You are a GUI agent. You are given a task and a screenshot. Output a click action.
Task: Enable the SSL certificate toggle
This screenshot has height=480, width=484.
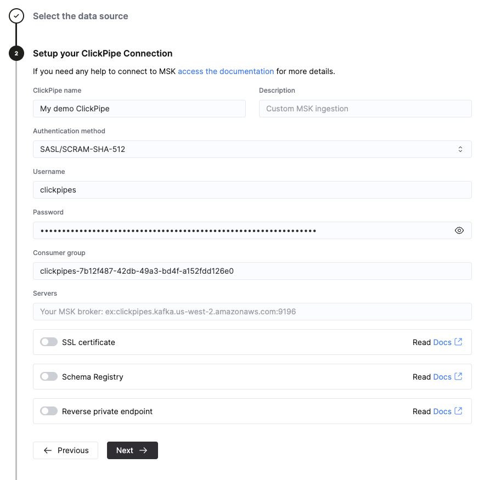48,342
